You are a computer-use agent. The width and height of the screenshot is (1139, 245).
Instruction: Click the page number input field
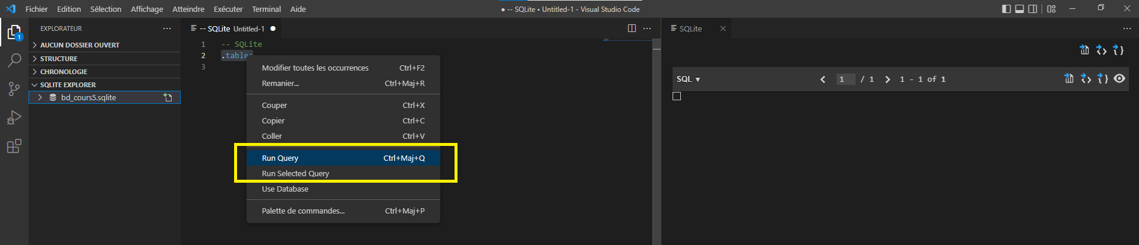pos(845,79)
